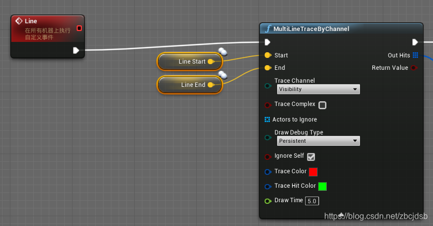Click the Trace Hit Color input pin

click(268, 187)
